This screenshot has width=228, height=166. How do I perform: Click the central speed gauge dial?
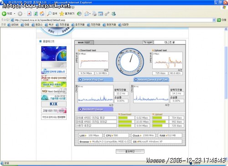(x=130, y=62)
